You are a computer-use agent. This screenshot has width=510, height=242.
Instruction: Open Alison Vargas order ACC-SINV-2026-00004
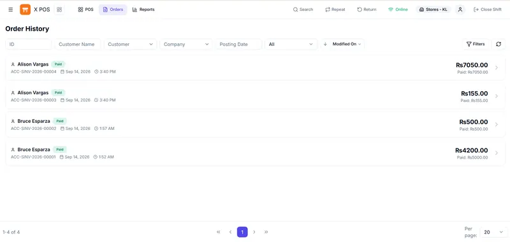[x=255, y=68]
